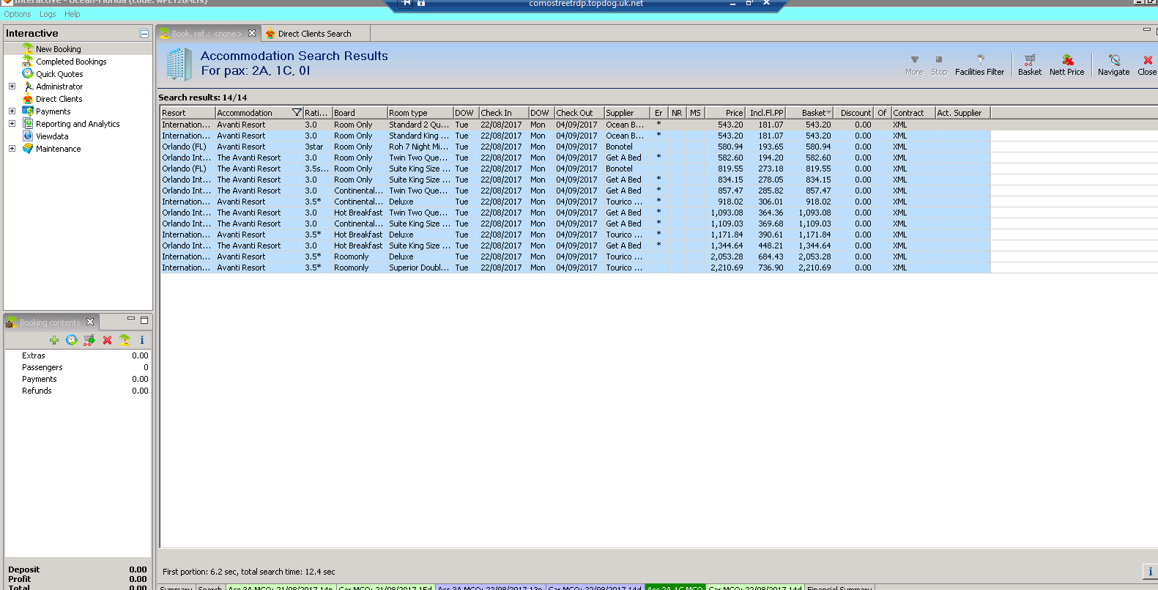Screen dimensions: 1158x590
Task: Open Completed Bookings in the tree
Action: coord(71,62)
